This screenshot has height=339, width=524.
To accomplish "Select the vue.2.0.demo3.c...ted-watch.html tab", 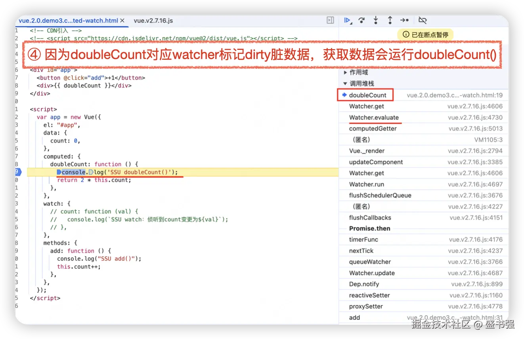I will (68, 21).
